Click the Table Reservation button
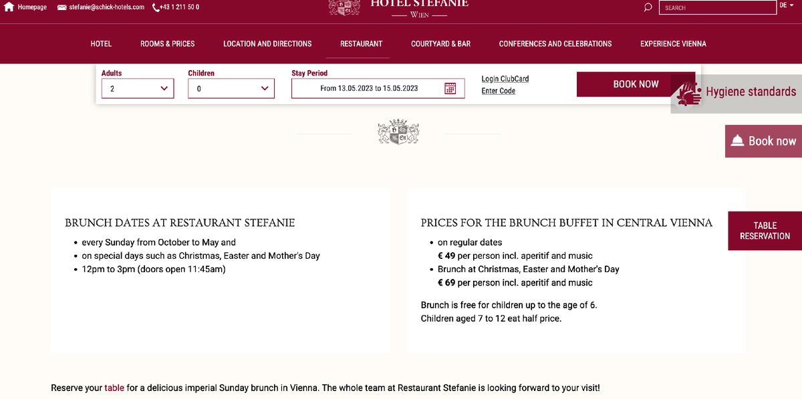The image size is (802, 399). point(765,231)
